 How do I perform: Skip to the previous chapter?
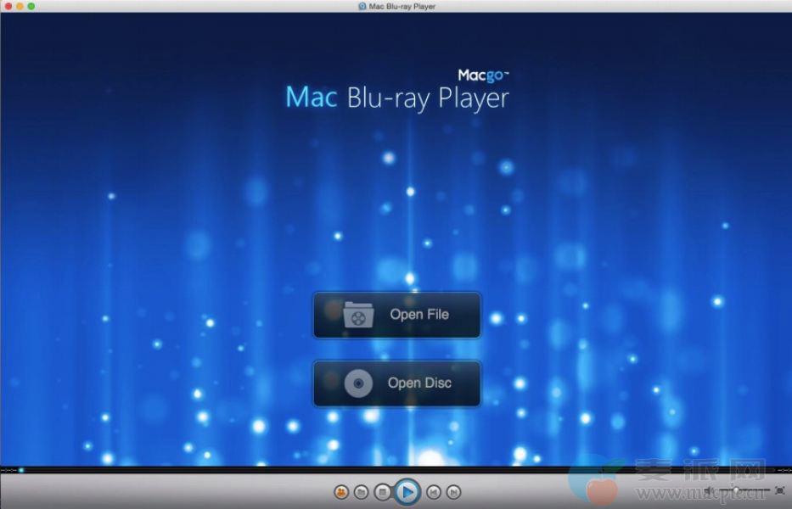(x=433, y=491)
